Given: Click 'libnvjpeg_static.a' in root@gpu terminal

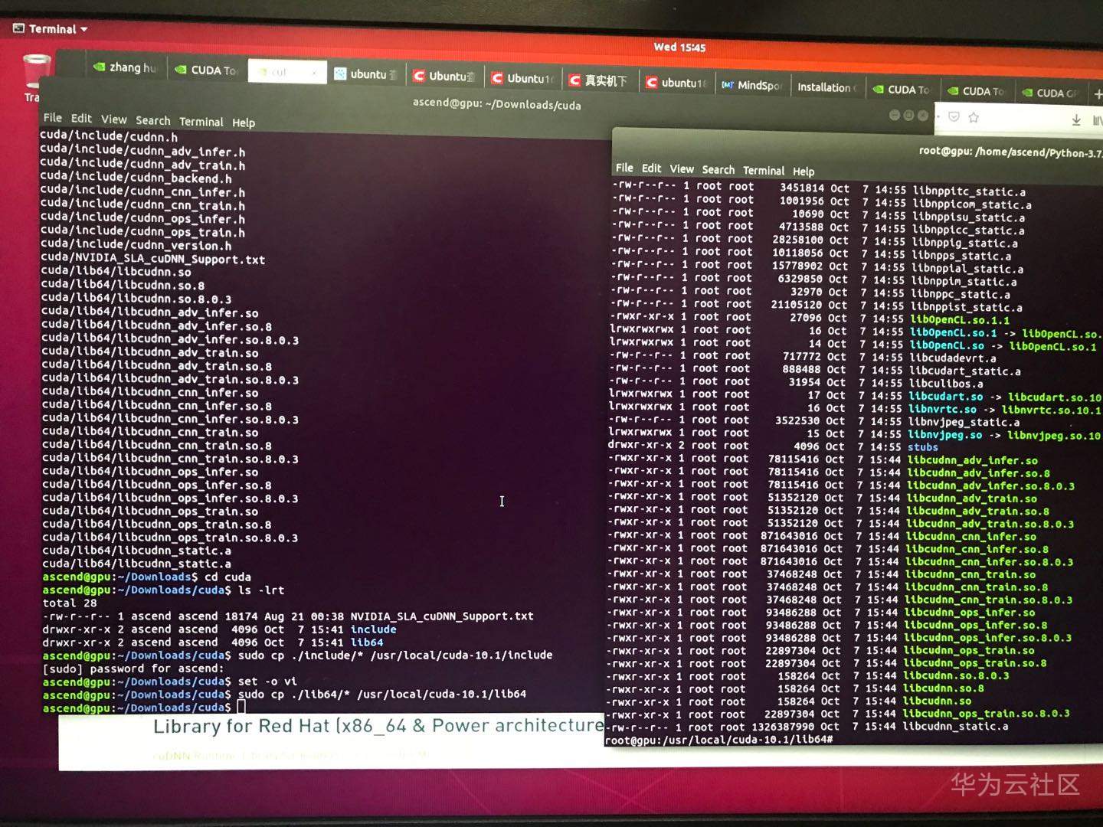Looking at the screenshot, I should coord(964,422).
